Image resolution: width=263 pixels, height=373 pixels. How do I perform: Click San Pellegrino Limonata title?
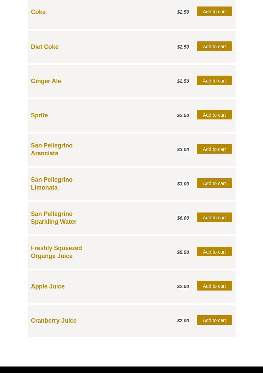[52, 183]
